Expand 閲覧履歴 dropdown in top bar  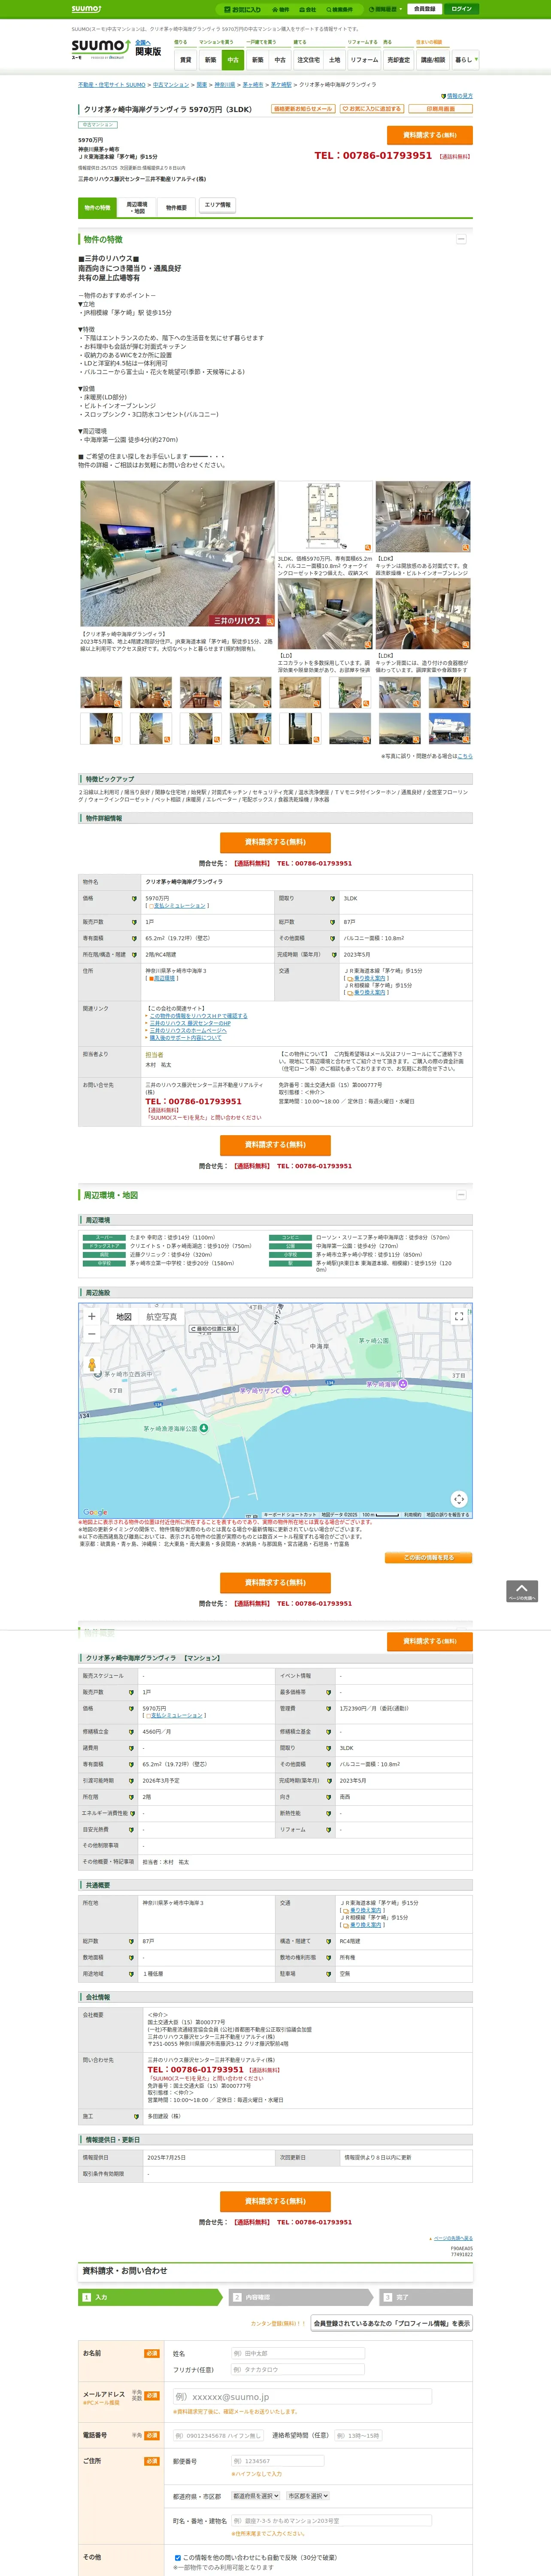tap(386, 9)
